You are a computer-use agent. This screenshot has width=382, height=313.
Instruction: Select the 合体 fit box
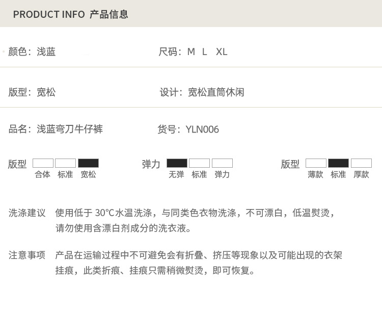point(43,163)
